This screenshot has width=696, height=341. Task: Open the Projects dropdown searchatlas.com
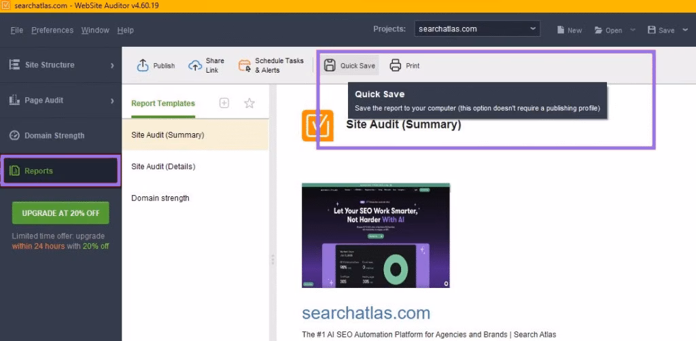[x=477, y=29]
